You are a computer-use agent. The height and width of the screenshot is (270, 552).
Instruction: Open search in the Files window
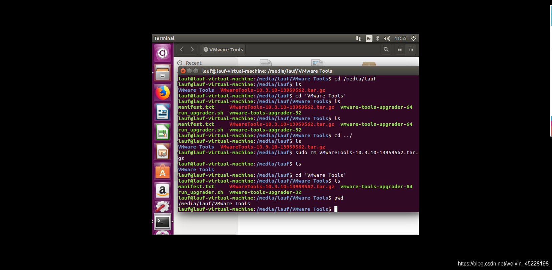click(386, 49)
